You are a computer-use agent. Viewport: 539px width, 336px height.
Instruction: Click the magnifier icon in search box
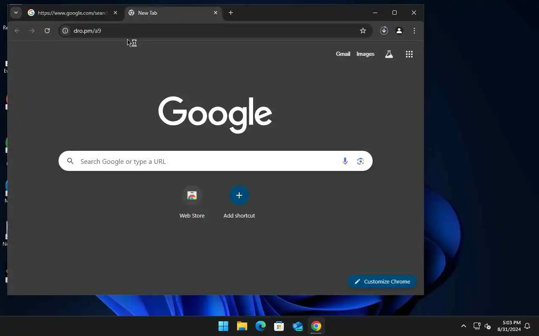tap(70, 161)
